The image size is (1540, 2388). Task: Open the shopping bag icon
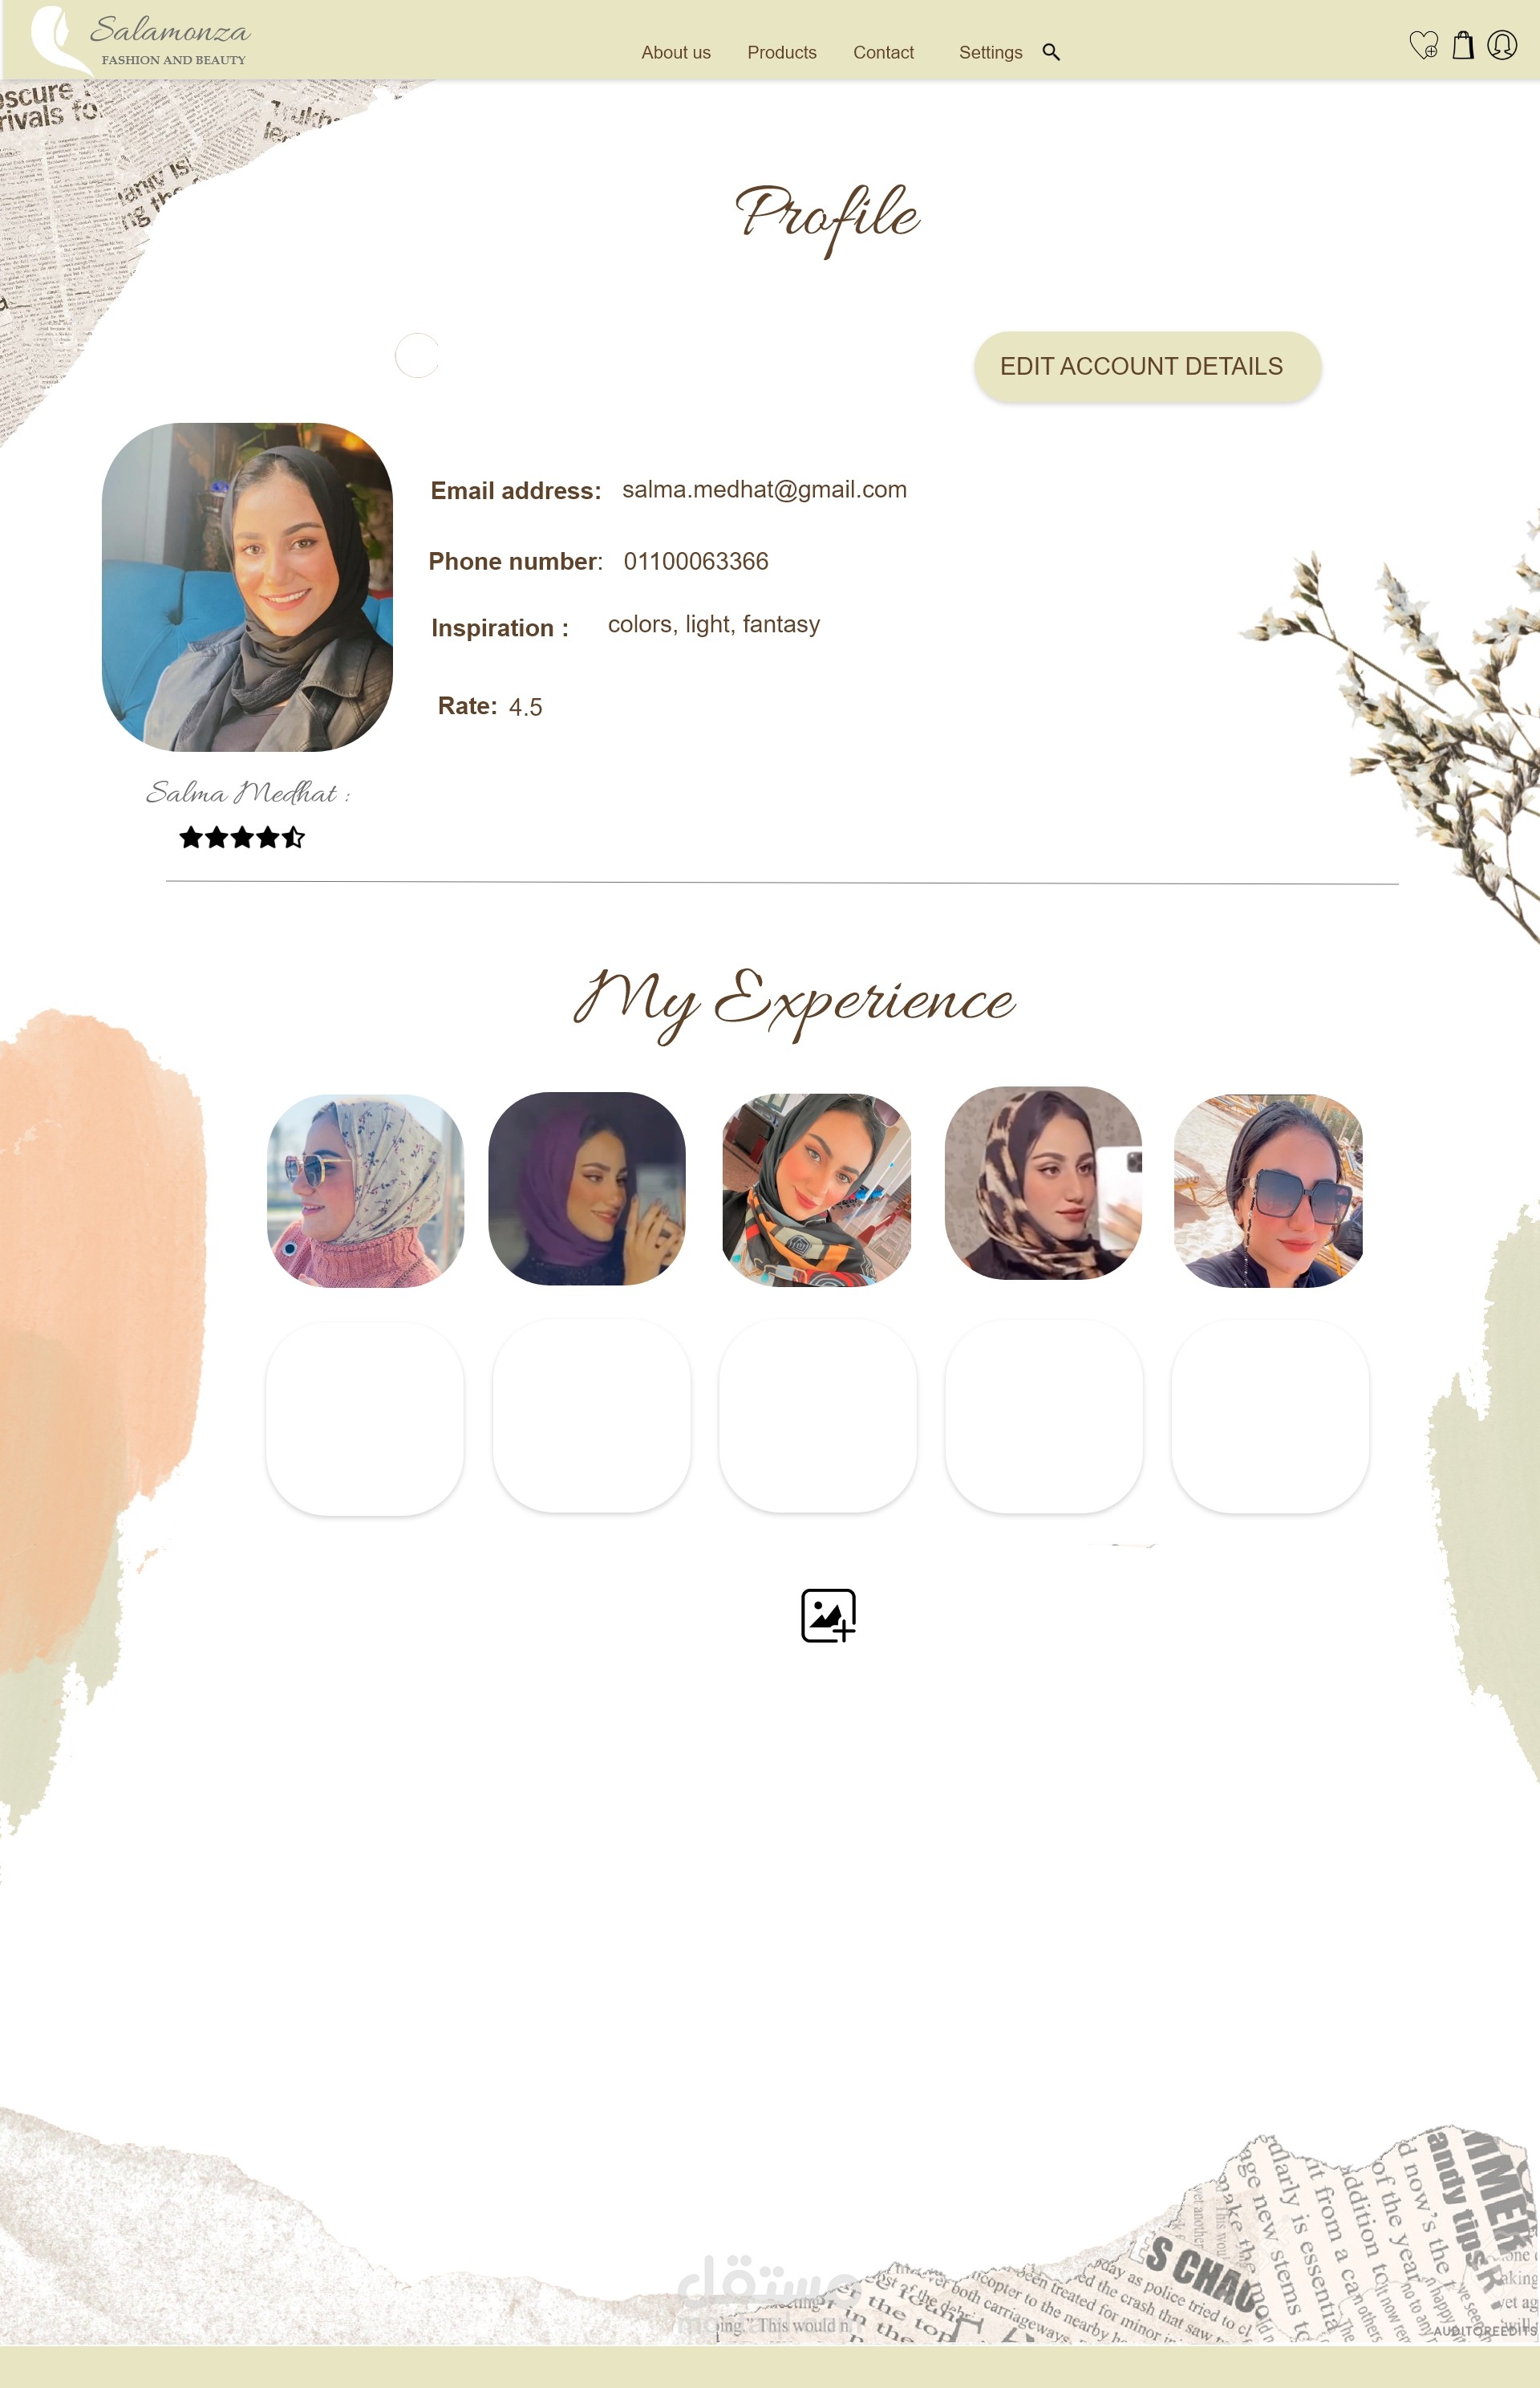pyautogui.click(x=1463, y=45)
